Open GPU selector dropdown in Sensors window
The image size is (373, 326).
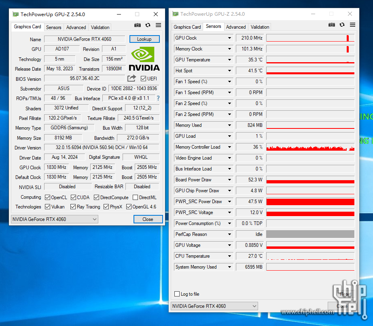coord(214,306)
